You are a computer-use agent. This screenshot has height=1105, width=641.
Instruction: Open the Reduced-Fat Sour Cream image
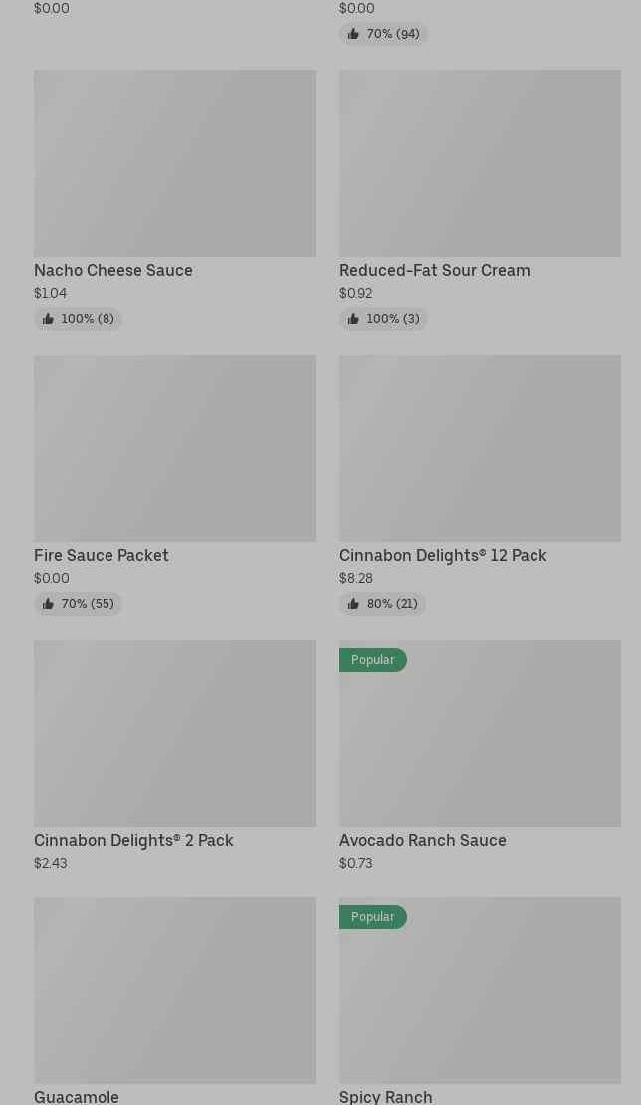pyautogui.click(x=480, y=163)
